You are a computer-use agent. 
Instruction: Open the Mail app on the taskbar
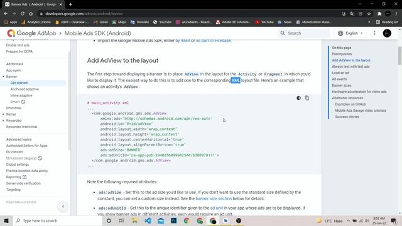[161, 220]
